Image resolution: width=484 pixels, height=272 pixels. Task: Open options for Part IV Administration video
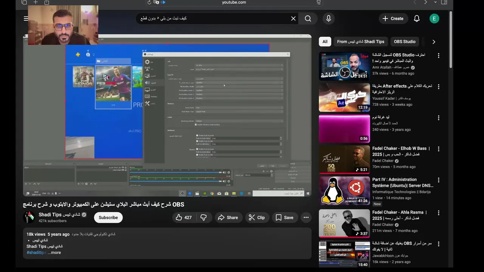439,180
